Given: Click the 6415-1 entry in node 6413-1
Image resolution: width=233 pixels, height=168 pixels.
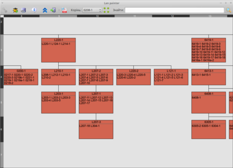Looking at the screenshot, I should coord(206,75).
